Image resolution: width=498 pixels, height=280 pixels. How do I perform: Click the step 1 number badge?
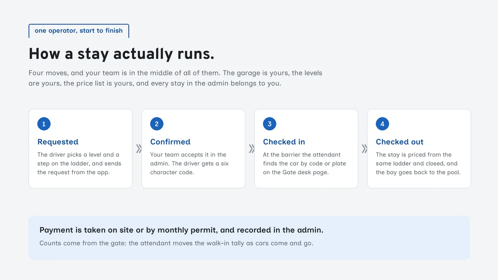click(x=44, y=124)
